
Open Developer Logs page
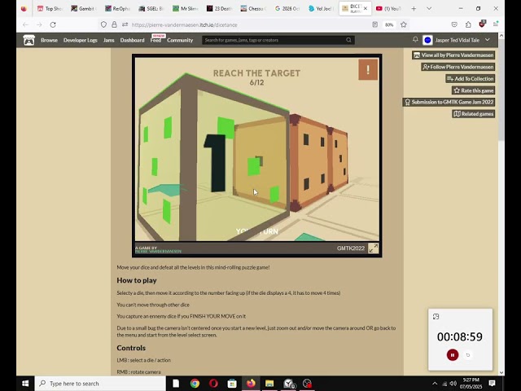click(x=81, y=40)
